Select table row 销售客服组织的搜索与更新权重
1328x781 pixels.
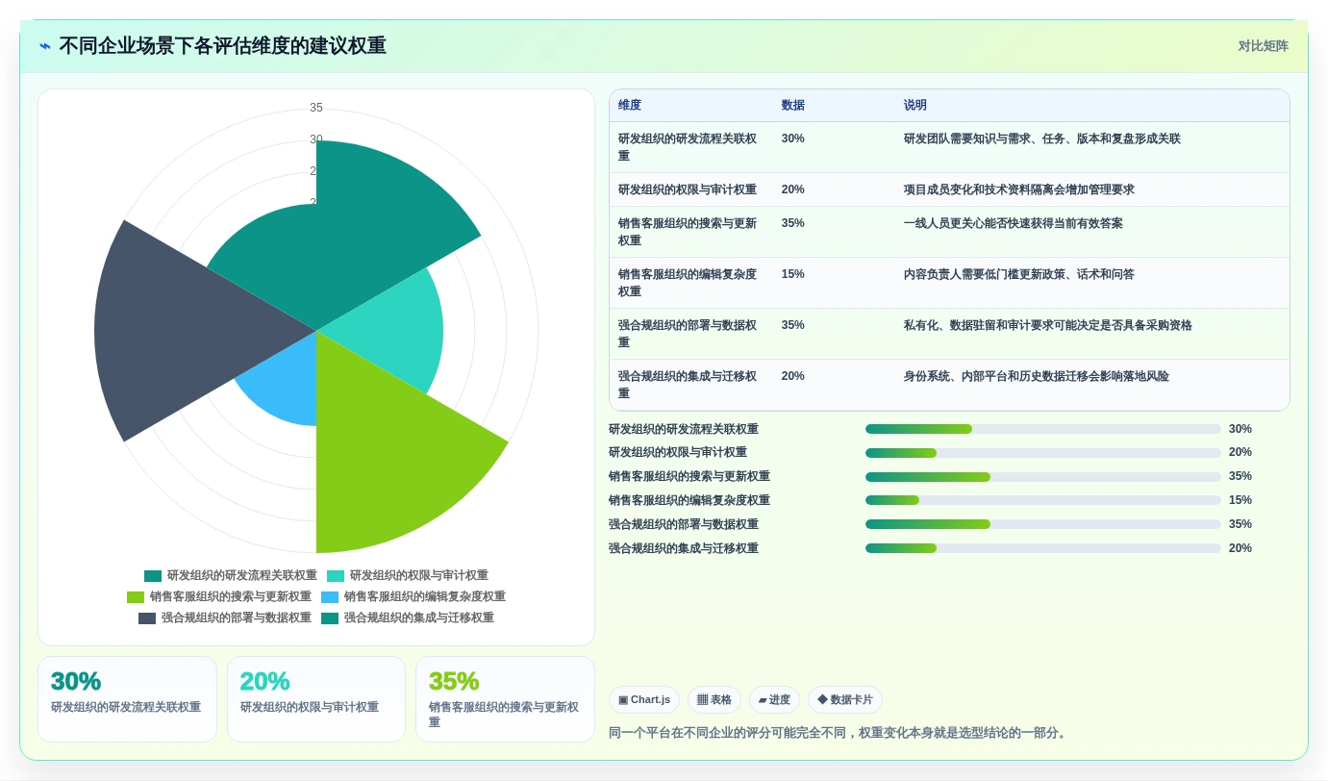coord(949,232)
